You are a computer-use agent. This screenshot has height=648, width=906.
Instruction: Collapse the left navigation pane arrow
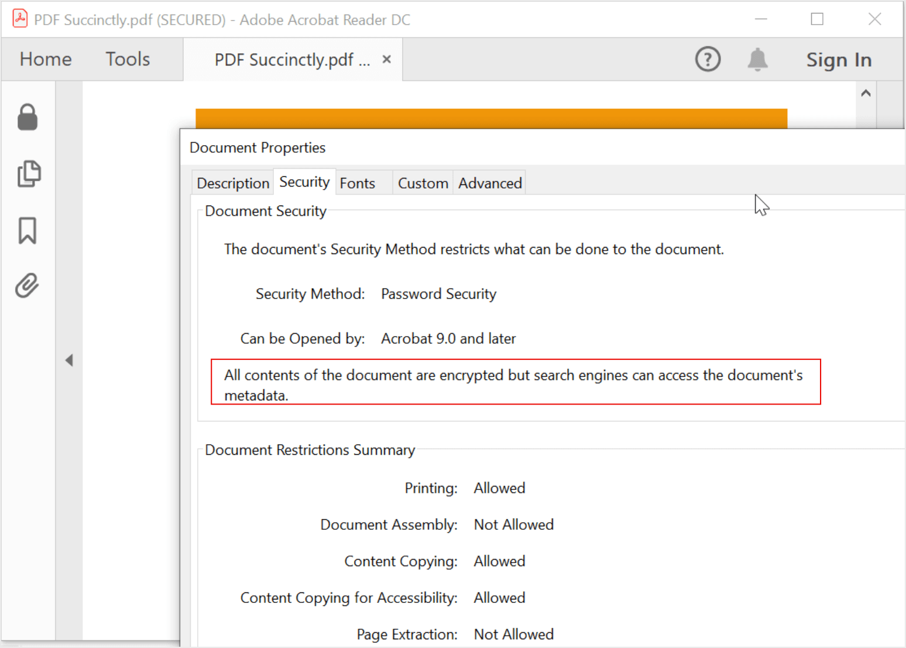(x=69, y=360)
